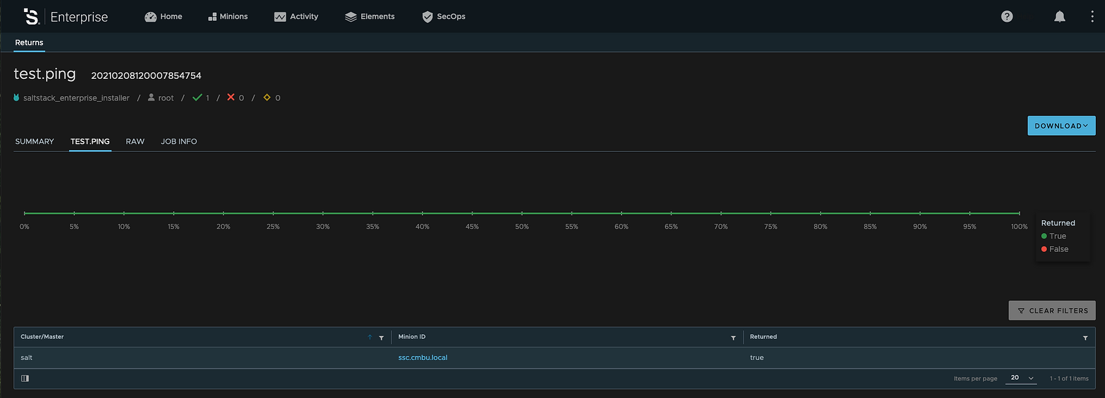1105x398 pixels.
Task: Open the help question mark icon
Action: pos(1007,17)
